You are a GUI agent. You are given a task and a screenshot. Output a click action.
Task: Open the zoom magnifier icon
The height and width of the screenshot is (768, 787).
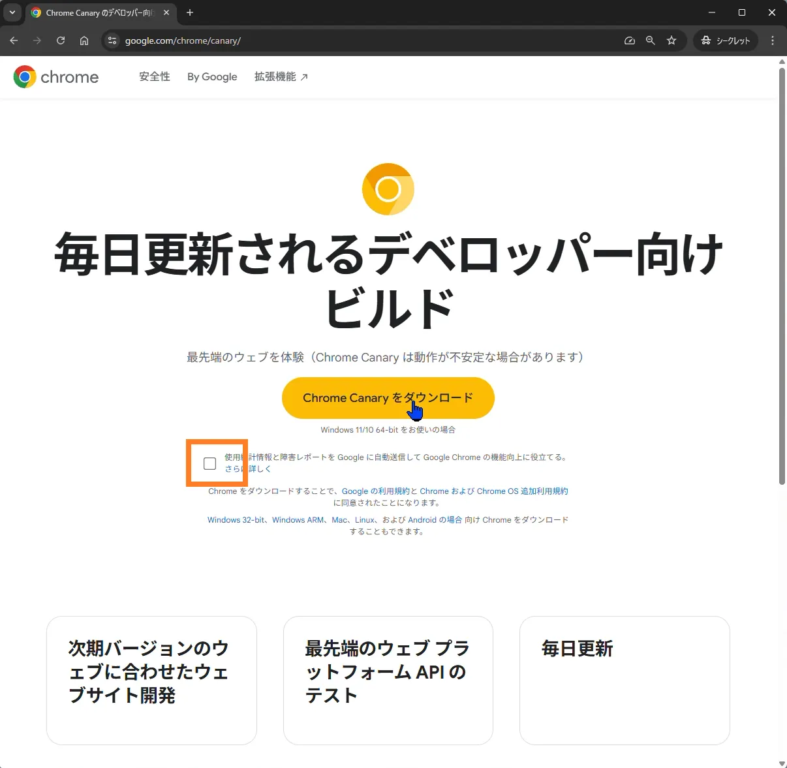point(651,40)
